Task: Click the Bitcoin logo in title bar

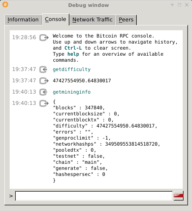Action: (x=5, y=4)
